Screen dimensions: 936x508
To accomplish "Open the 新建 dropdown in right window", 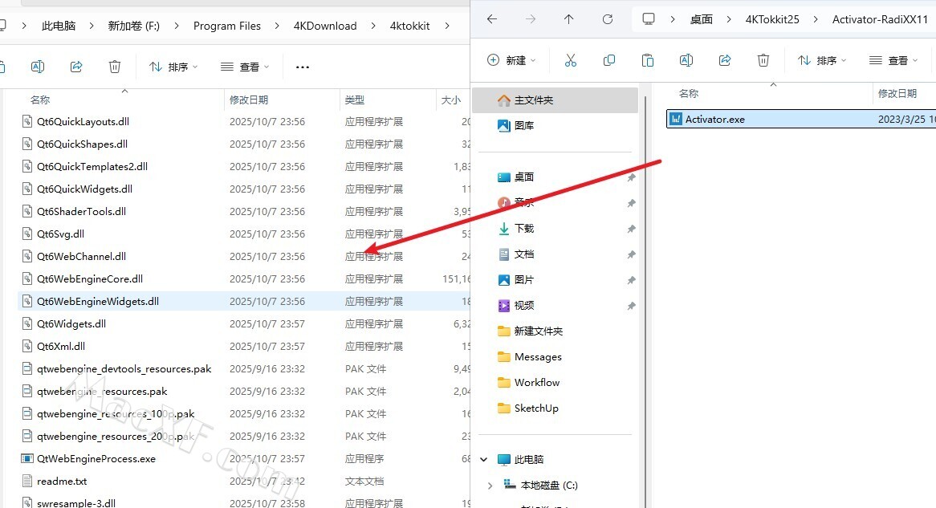I will click(511, 60).
